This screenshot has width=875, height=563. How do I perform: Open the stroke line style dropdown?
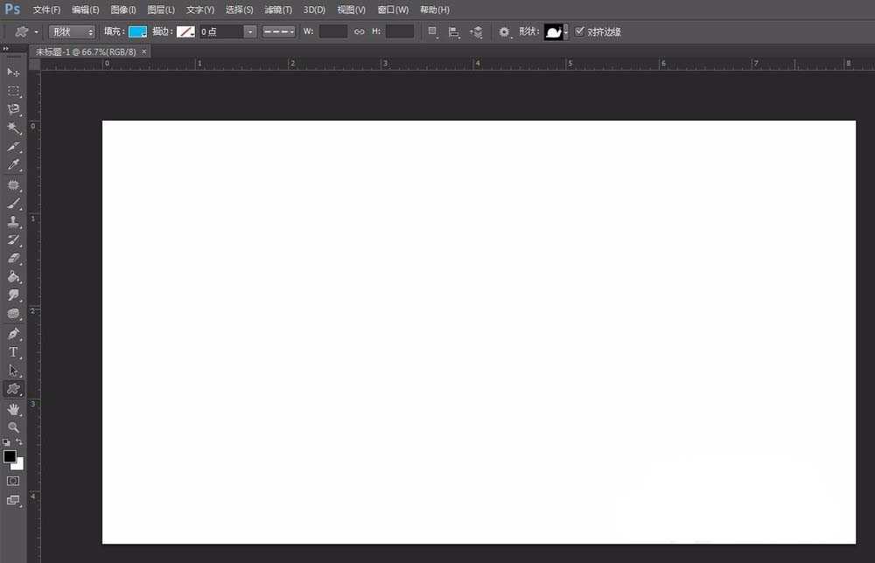279,31
